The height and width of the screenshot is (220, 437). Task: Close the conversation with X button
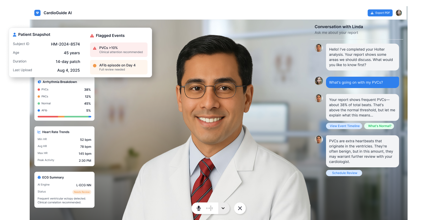[x=240, y=208]
